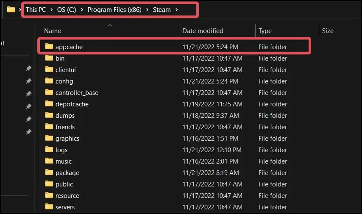Image resolution: width=362 pixels, height=214 pixels.
Task: Expand chevron after Program Files (x86)
Action: point(148,9)
